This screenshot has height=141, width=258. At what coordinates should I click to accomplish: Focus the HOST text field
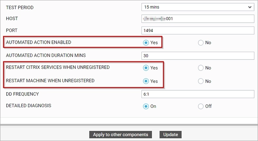pyautogui.click(x=198, y=19)
